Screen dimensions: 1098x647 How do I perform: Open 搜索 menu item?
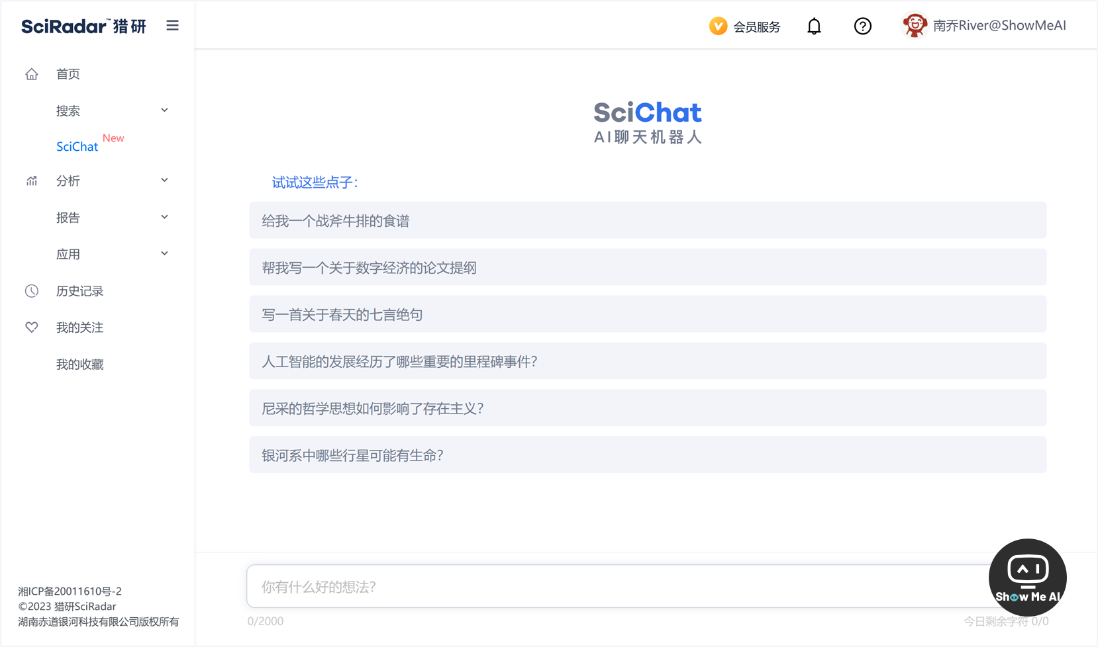pos(68,110)
